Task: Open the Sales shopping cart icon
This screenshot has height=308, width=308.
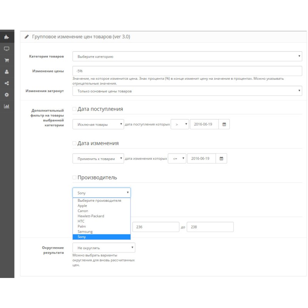Action: click(6, 60)
